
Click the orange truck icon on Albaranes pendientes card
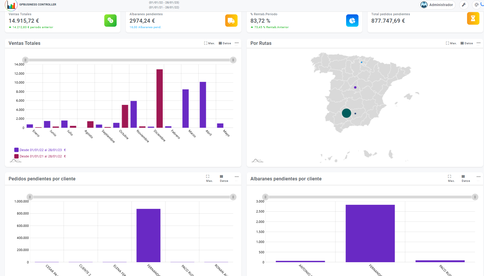pyautogui.click(x=231, y=20)
